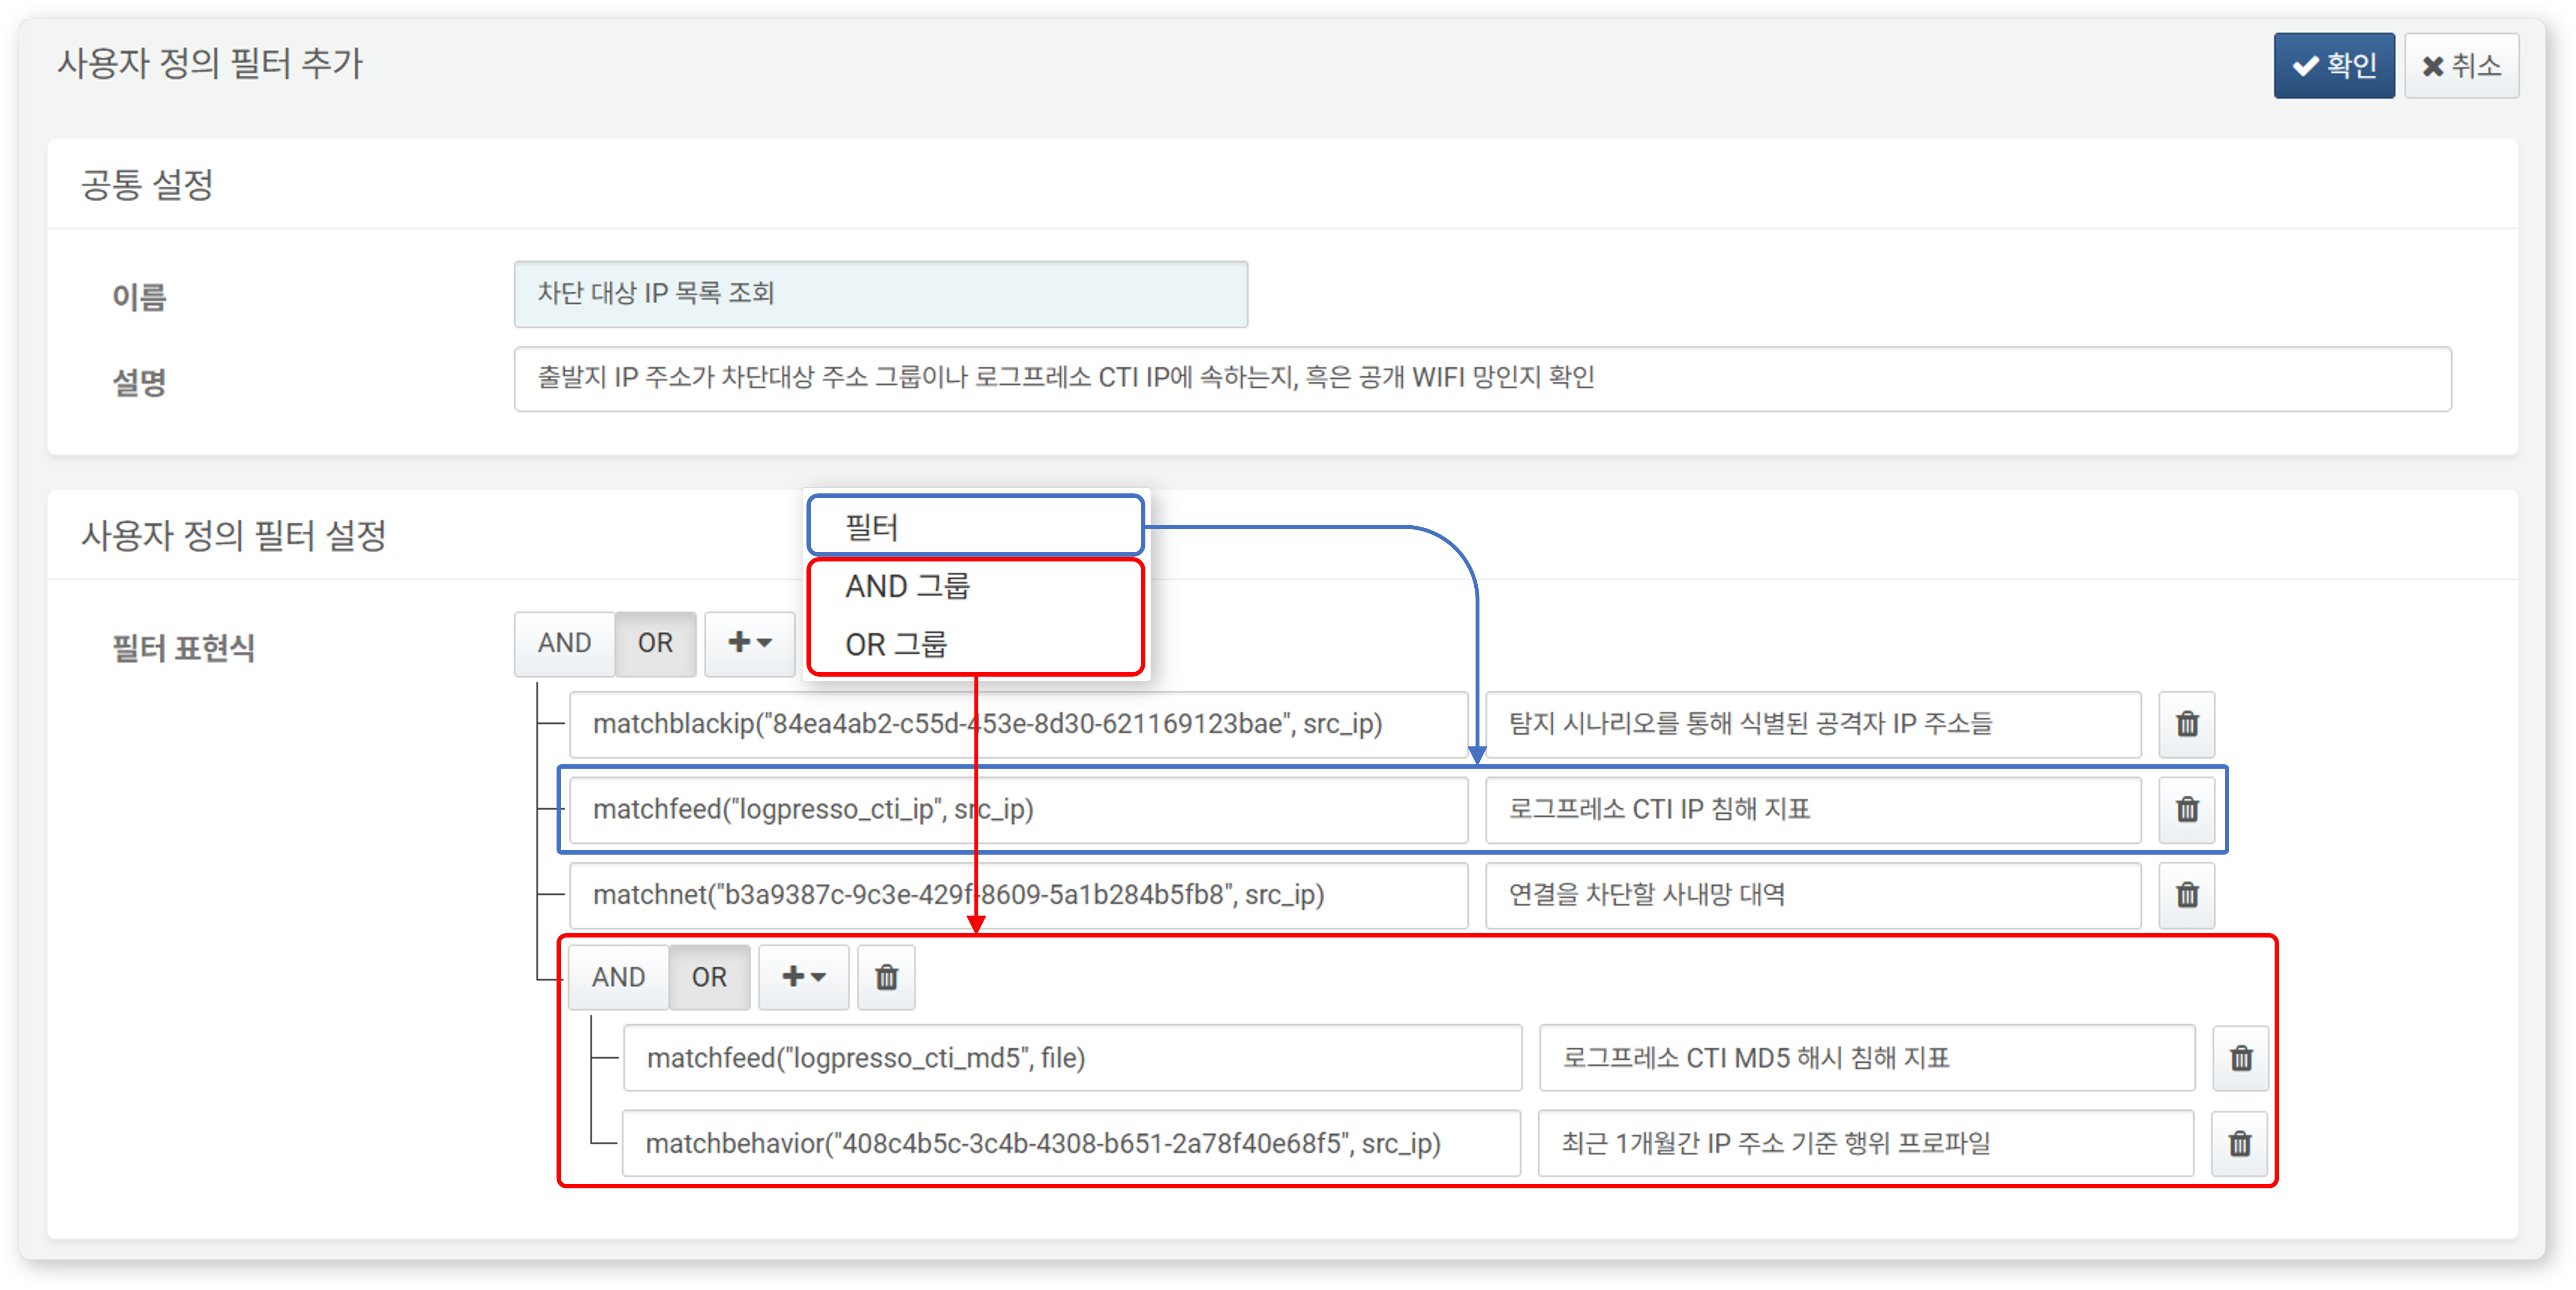Open the nested group plus add dropdown
Image resolution: width=2576 pixels, height=1290 pixels.
coord(804,977)
